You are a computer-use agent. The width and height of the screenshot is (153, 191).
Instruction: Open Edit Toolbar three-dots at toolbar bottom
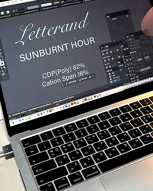(x=4, y=78)
